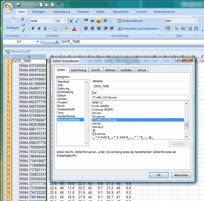Screen dimensions: 204x201
Task: Toggle bold formatting
Action: click(33, 29)
